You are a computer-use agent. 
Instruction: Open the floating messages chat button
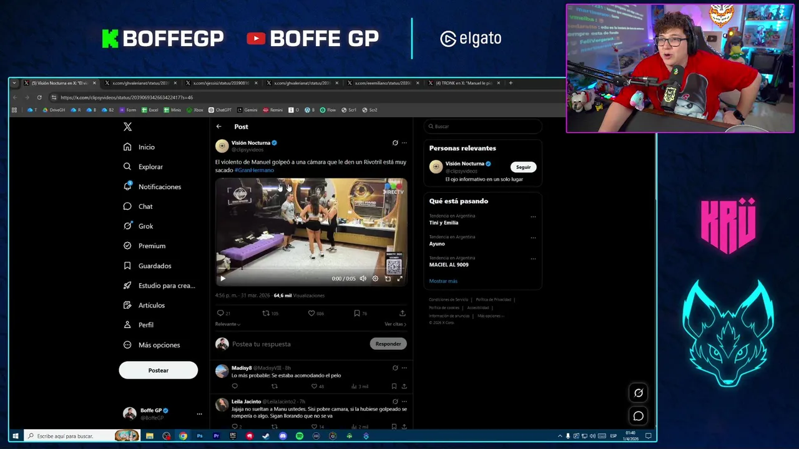(639, 416)
